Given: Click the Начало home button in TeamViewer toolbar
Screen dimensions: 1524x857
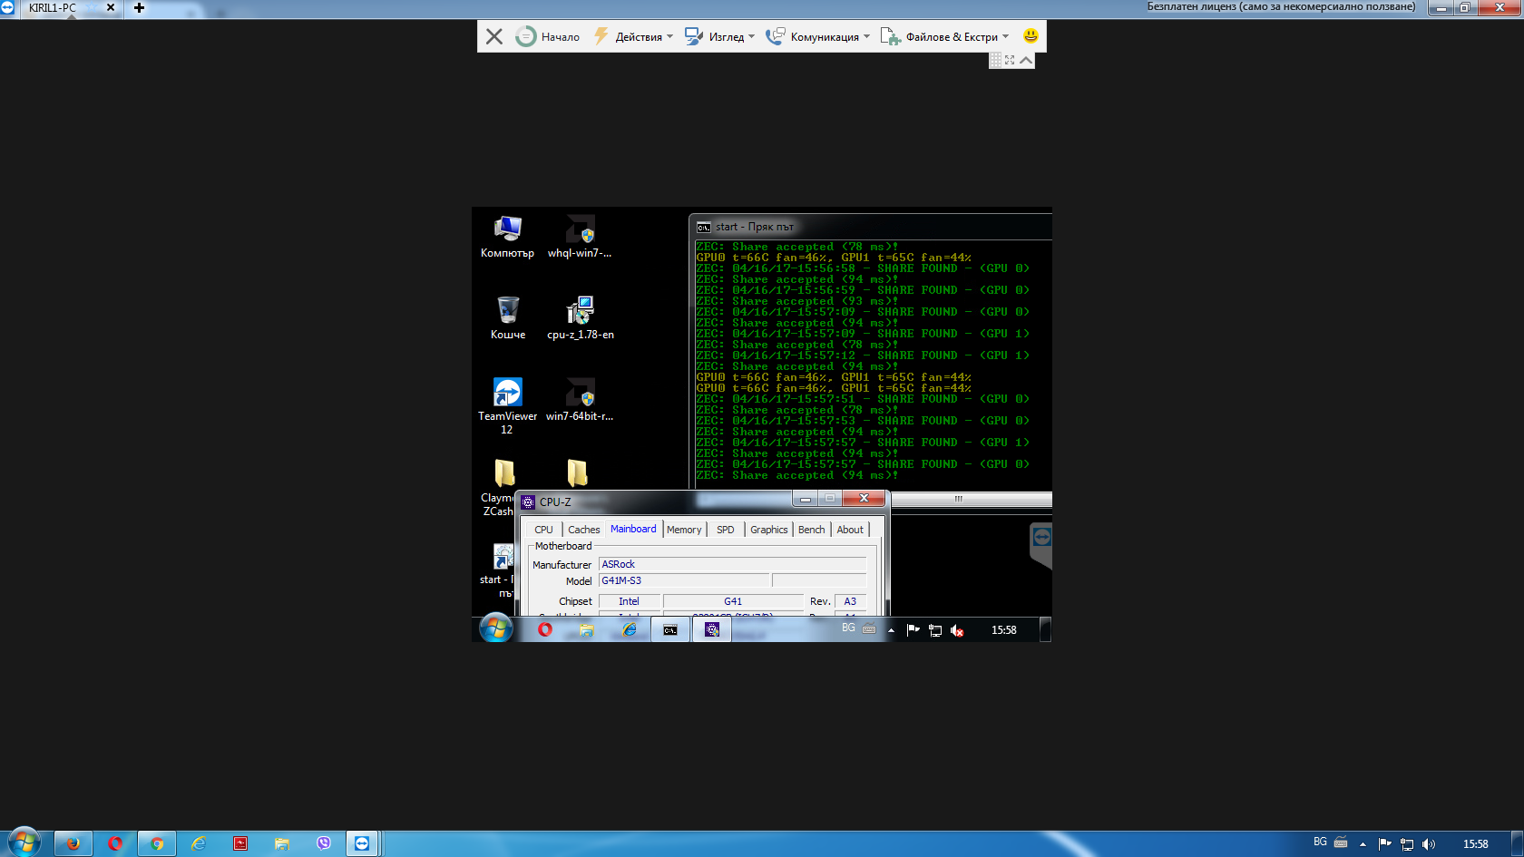Looking at the screenshot, I should tap(548, 36).
